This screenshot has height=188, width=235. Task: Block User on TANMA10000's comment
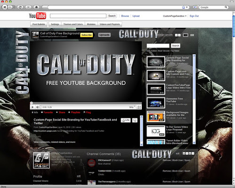pos(178,171)
